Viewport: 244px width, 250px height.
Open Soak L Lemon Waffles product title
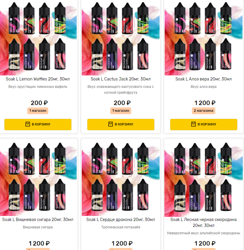pyautogui.click(x=38, y=79)
